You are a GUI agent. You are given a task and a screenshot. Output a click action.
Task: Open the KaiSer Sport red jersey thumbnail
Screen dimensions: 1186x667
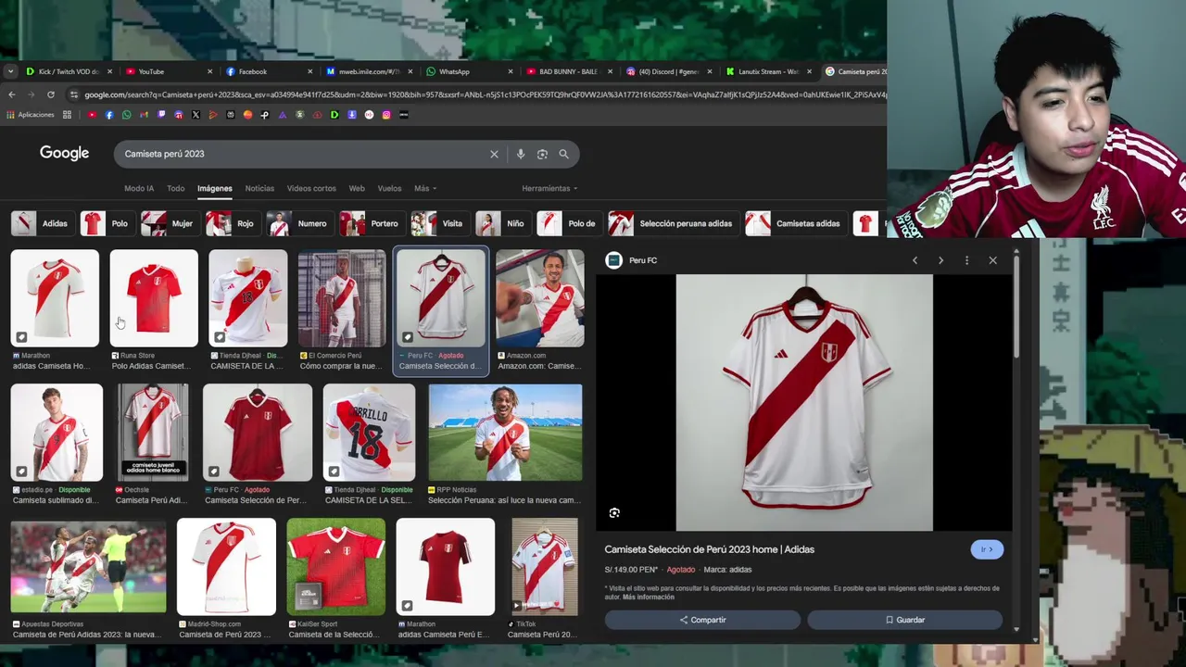click(335, 567)
